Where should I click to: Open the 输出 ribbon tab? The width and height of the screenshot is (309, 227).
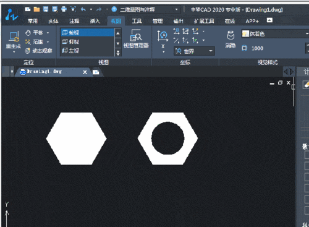click(179, 21)
